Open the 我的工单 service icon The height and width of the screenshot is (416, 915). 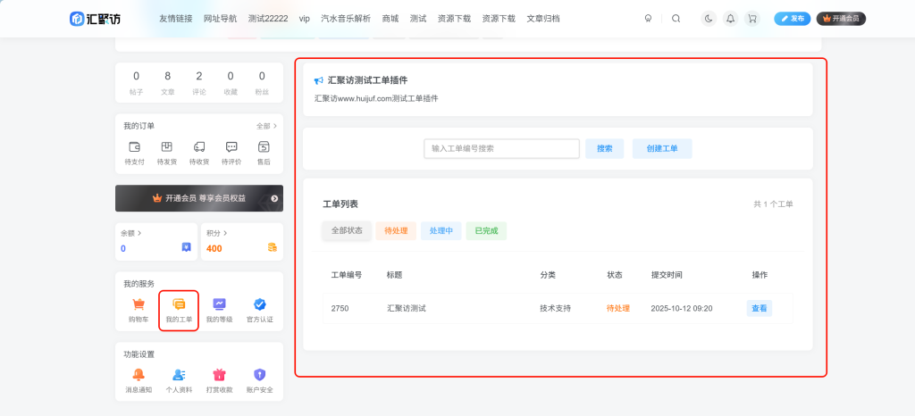coord(178,309)
